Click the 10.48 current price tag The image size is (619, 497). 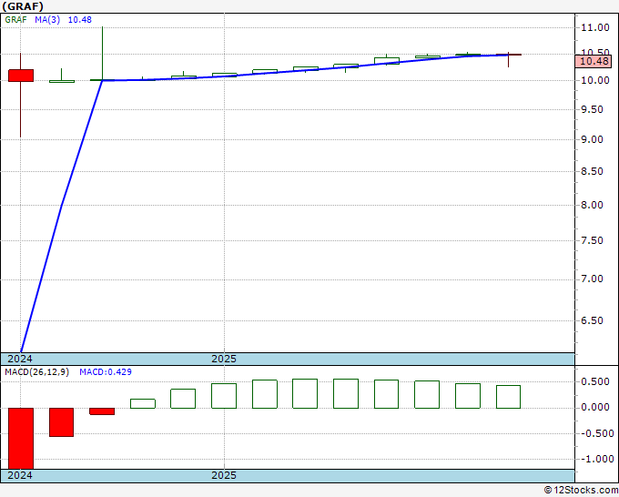point(594,61)
